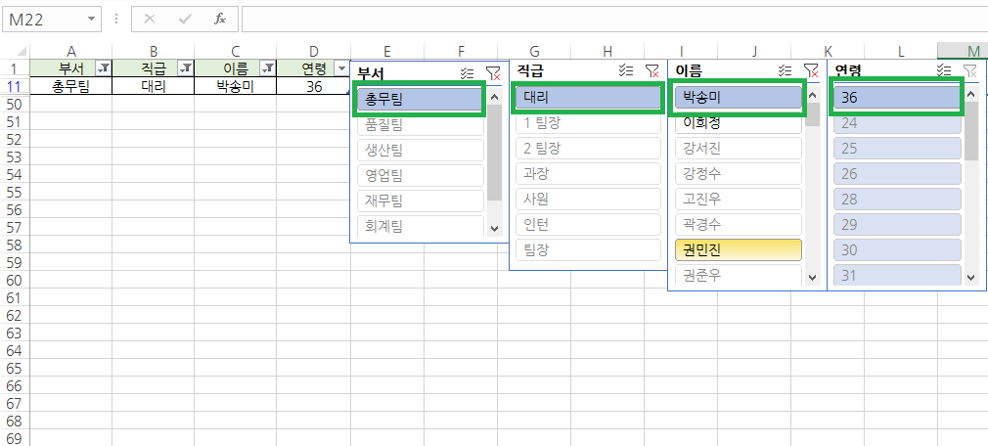Select 28 in the 연령 slicer

click(897, 199)
